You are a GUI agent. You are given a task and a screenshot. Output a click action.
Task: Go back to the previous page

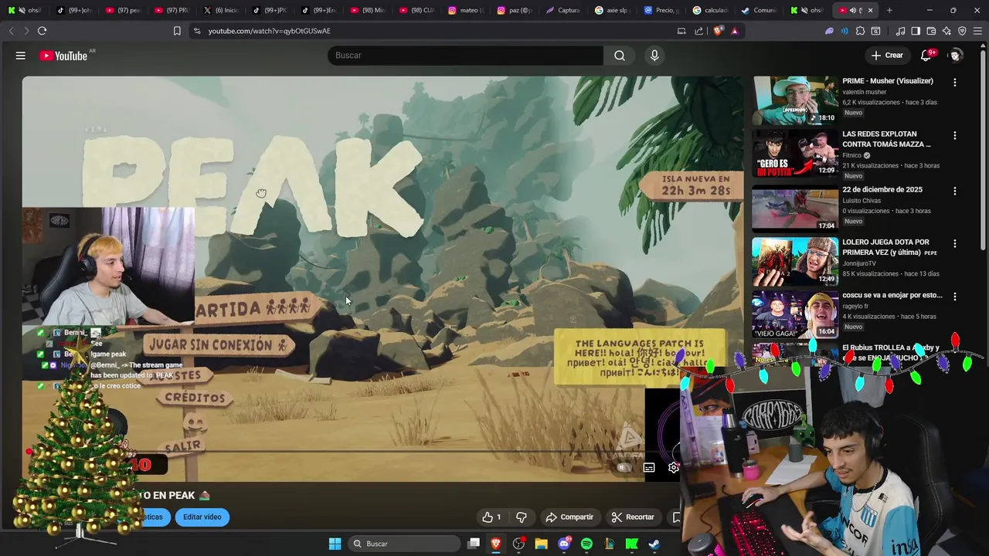11,31
